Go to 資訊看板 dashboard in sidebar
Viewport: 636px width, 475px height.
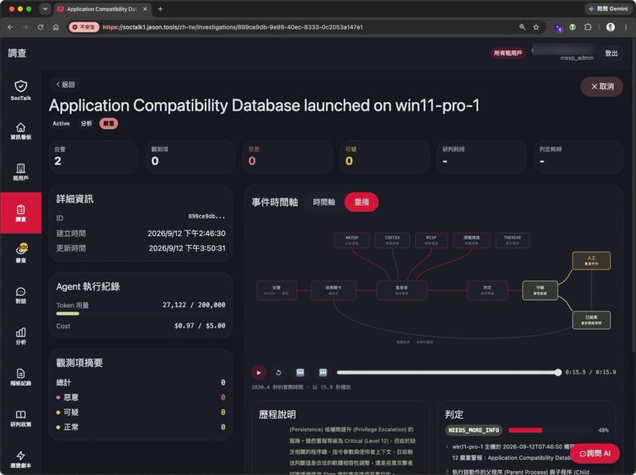pos(20,131)
